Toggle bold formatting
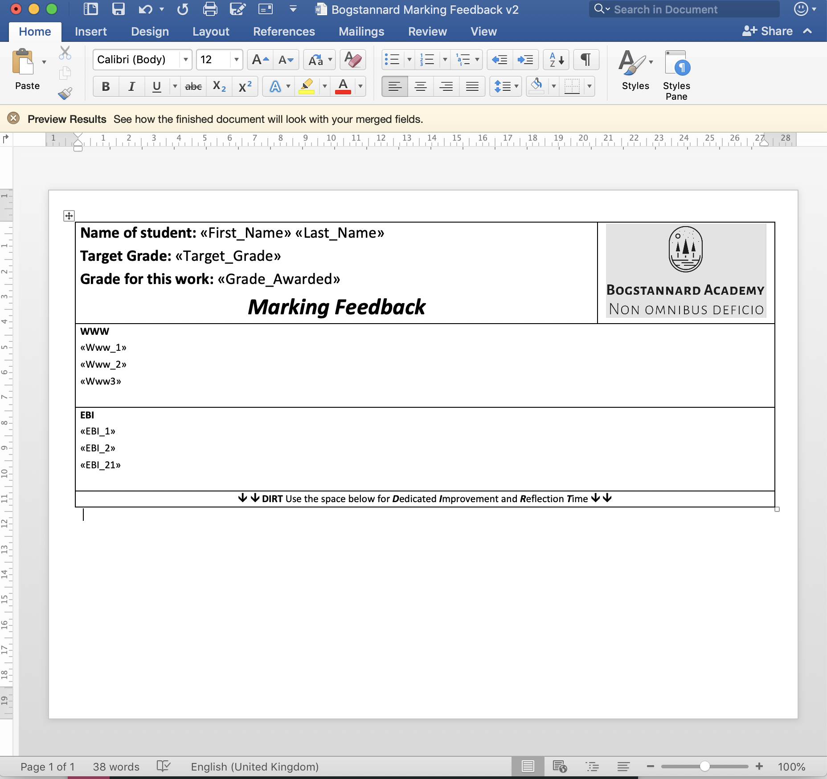 pos(105,86)
